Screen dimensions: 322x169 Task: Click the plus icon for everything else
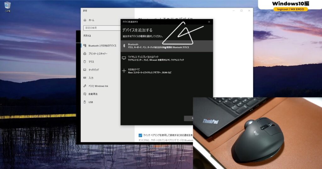(124, 71)
